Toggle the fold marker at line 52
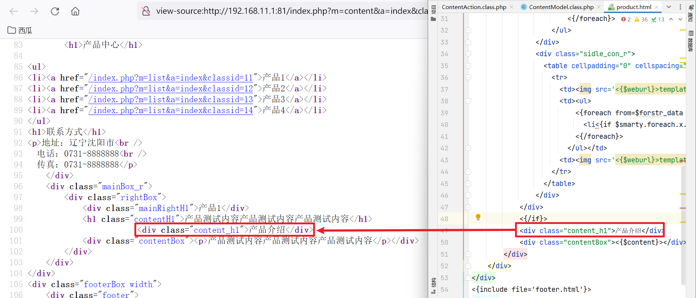Screen dimensions: 696x298 (x=468, y=266)
